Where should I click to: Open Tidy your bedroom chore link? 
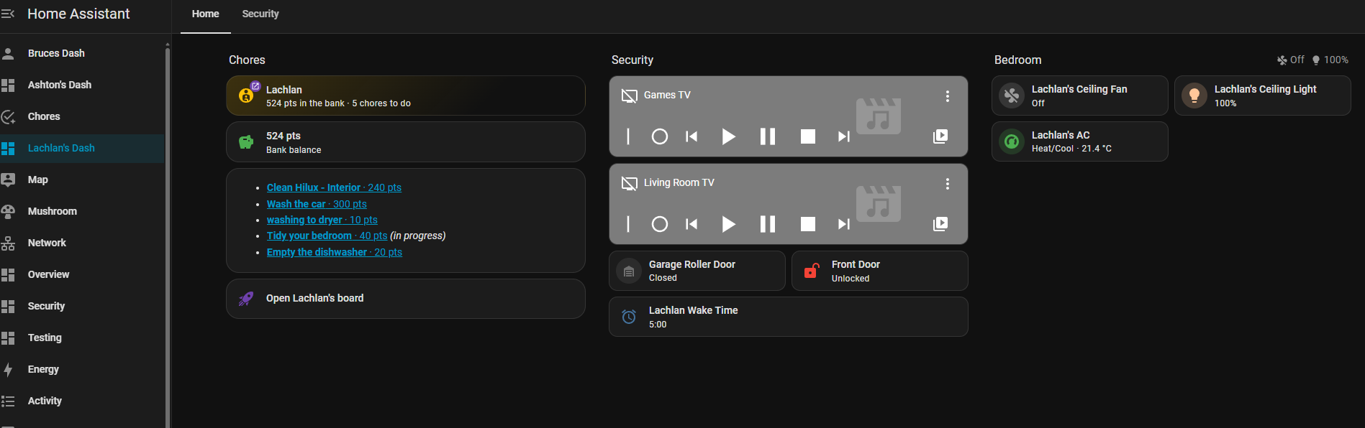327,236
